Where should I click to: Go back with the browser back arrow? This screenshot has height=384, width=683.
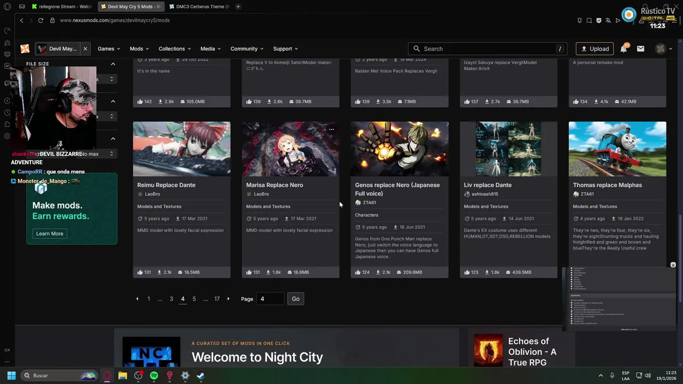22,20
